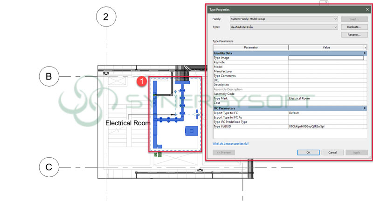Click the Rename... button
Image resolution: width=373 pixels, height=201 pixels.
pos(354,35)
